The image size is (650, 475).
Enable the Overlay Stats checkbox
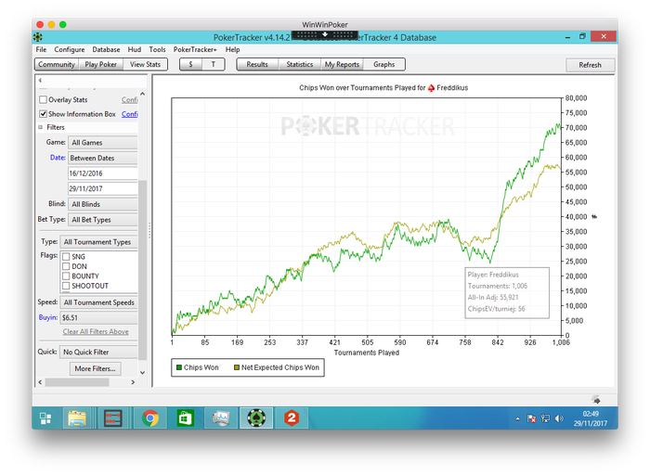43,100
